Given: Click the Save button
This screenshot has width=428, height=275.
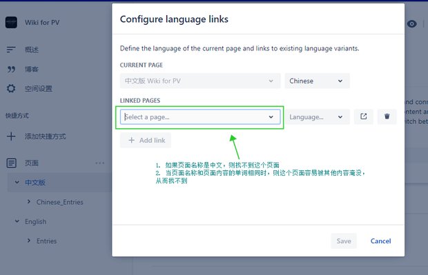Looking at the screenshot, I should (x=344, y=241).
